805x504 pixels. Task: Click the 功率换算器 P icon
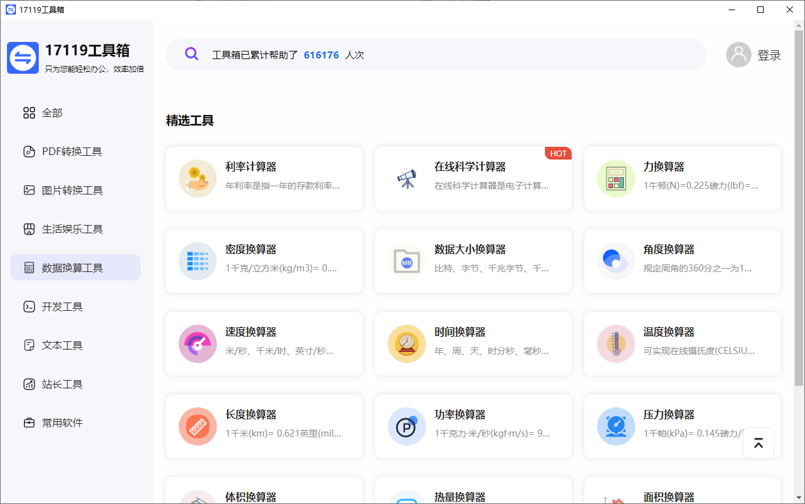(x=407, y=426)
